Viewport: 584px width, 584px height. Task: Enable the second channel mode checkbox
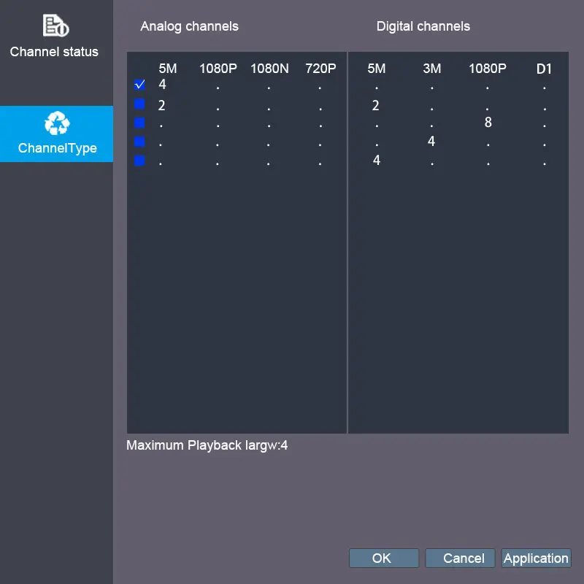pyautogui.click(x=139, y=104)
